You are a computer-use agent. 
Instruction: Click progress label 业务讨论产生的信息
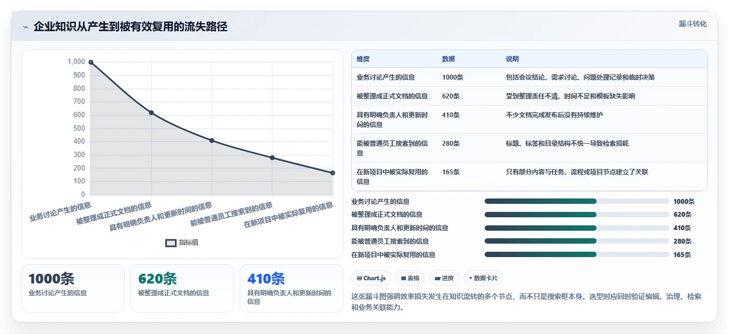[380, 201]
